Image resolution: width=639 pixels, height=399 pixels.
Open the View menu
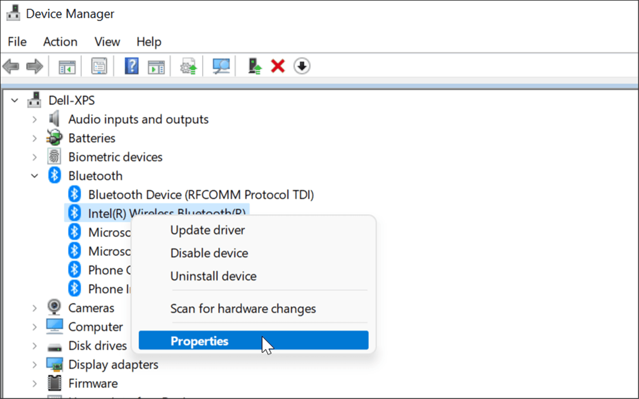click(x=107, y=42)
